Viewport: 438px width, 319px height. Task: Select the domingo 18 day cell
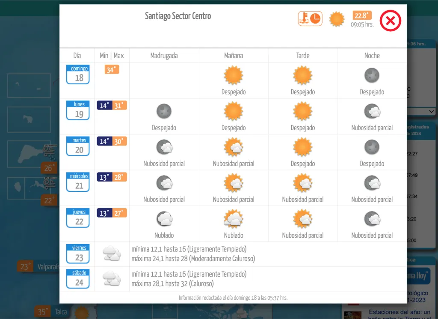coord(77,74)
